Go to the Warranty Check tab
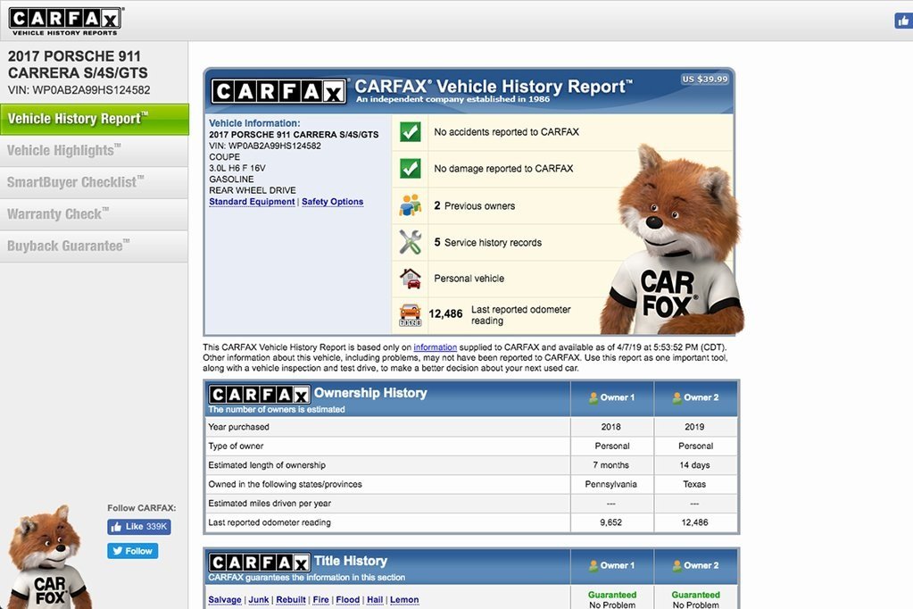The height and width of the screenshot is (609, 913). (95, 214)
